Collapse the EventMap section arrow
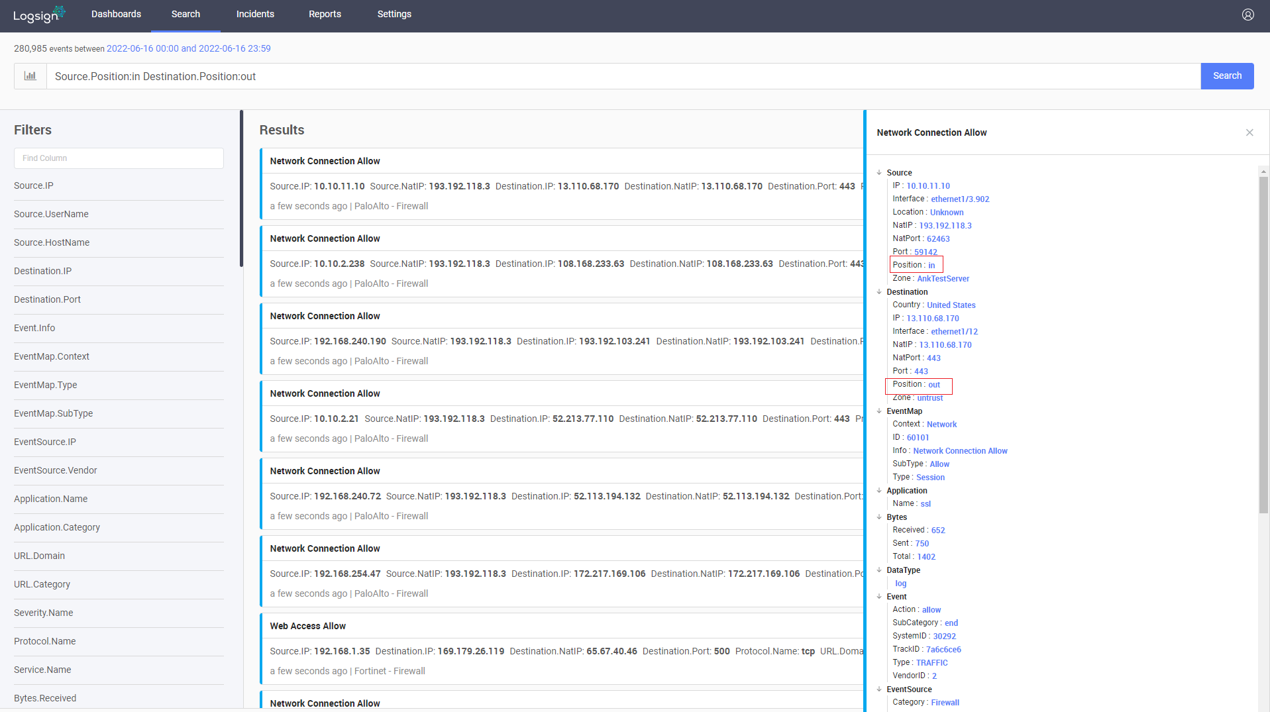The height and width of the screenshot is (712, 1270). point(879,411)
